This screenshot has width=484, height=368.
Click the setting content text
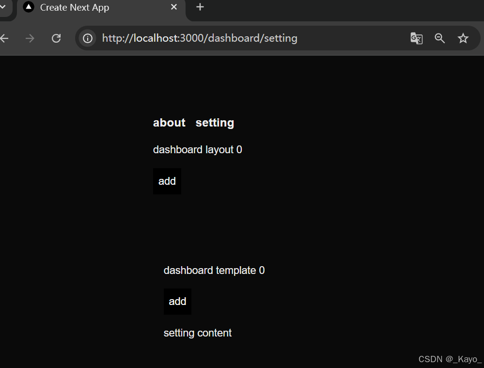197,333
